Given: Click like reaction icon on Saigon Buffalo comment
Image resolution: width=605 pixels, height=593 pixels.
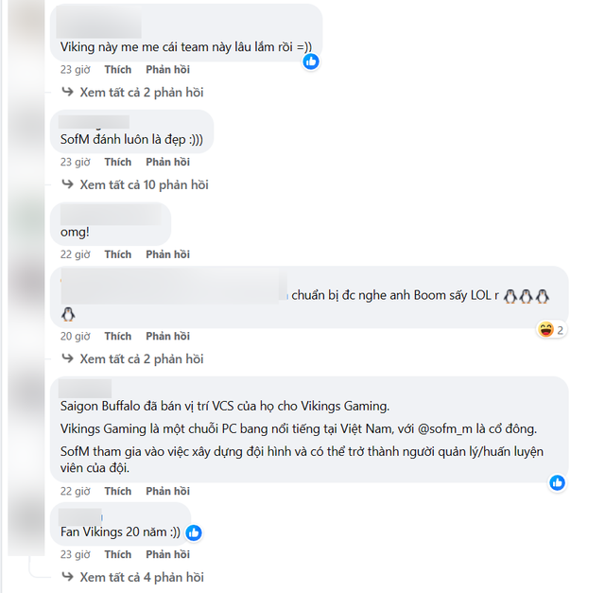Looking at the screenshot, I should click(557, 482).
